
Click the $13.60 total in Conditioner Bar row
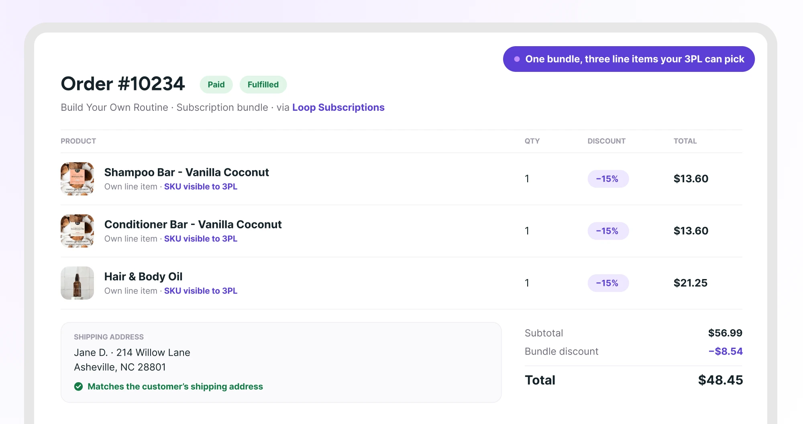[x=691, y=231]
